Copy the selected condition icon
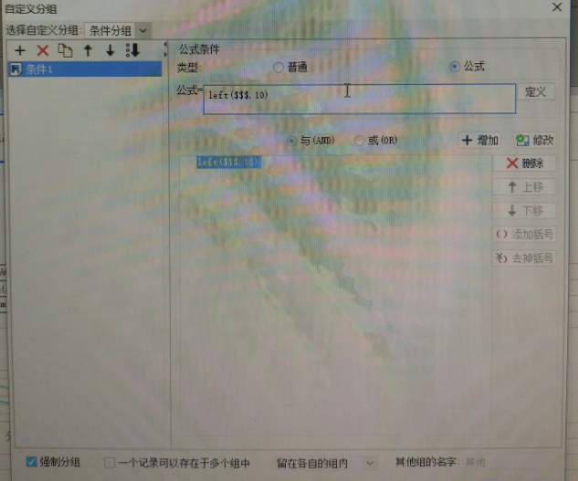The width and height of the screenshot is (578, 481). point(65,50)
